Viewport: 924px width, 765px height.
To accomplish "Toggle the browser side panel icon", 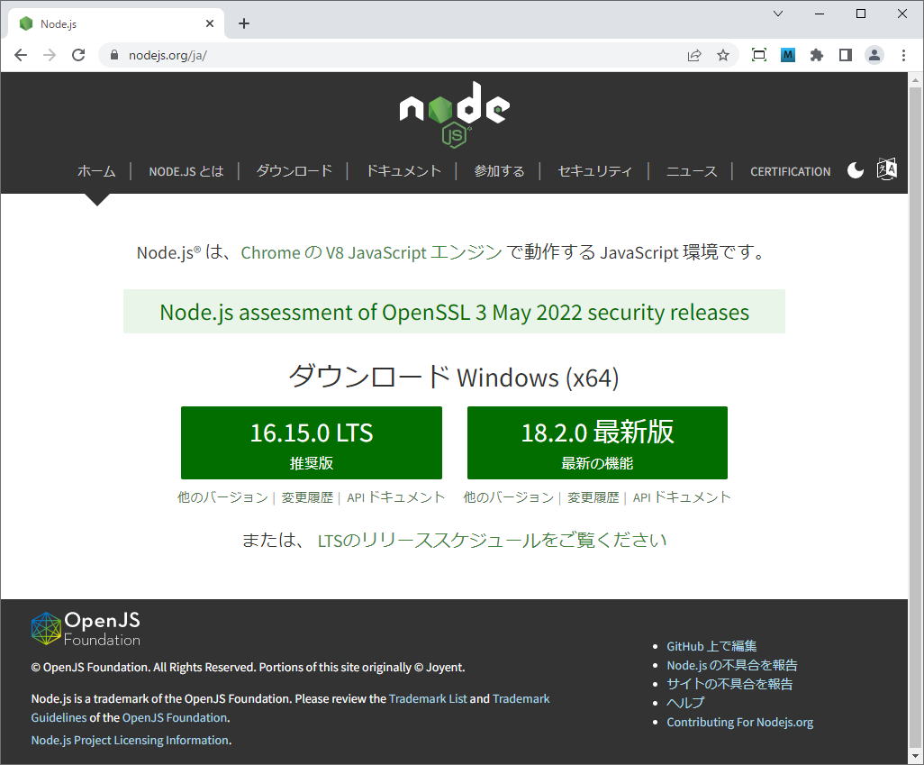I will pyautogui.click(x=845, y=55).
